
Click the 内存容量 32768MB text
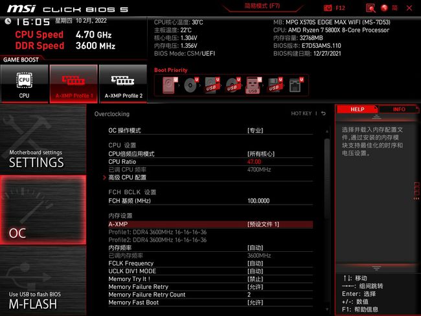pyautogui.click(x=298, y=38)
